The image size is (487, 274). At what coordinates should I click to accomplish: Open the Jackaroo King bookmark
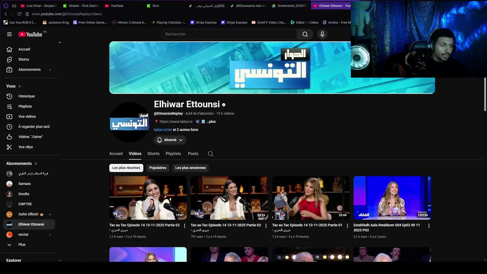(56, 22)
